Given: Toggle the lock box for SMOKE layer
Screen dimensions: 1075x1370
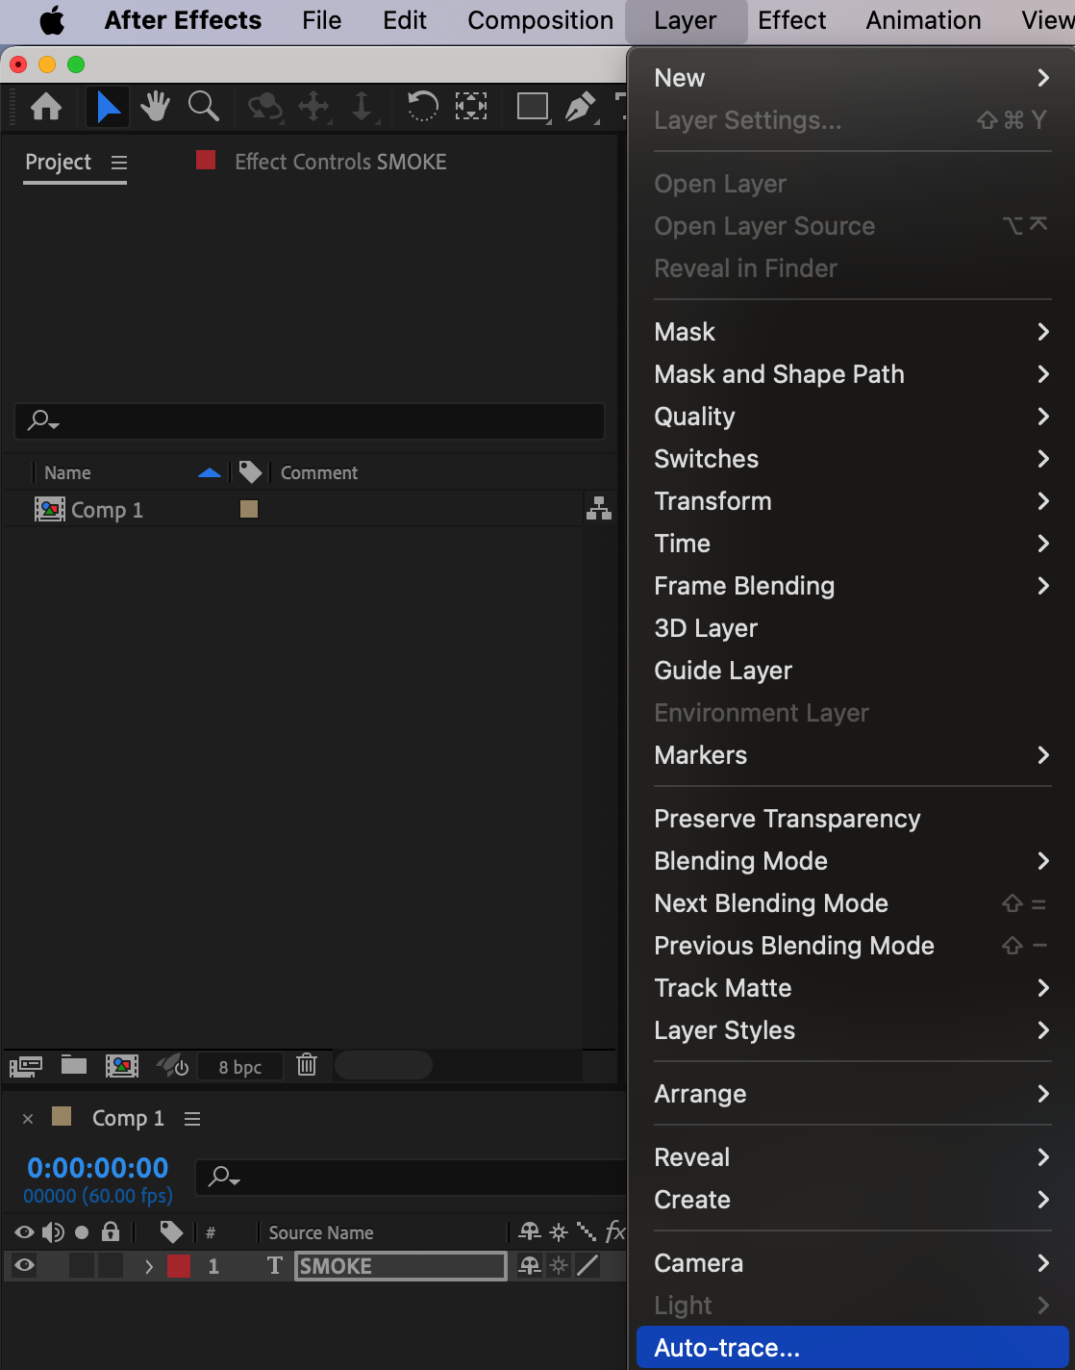Looking at the screenshot, I should (x=111, y=1265).
